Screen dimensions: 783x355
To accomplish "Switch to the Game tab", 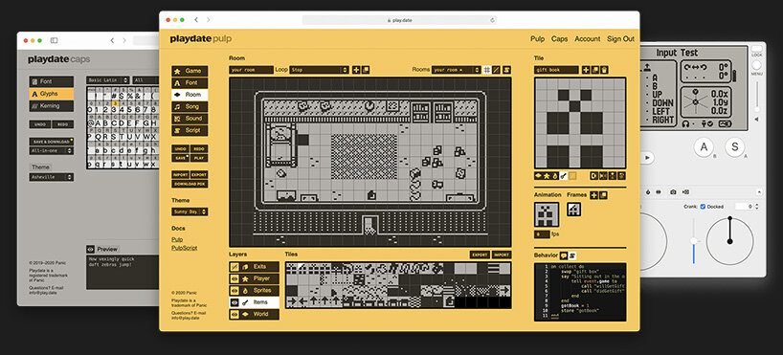I will 190,71.
